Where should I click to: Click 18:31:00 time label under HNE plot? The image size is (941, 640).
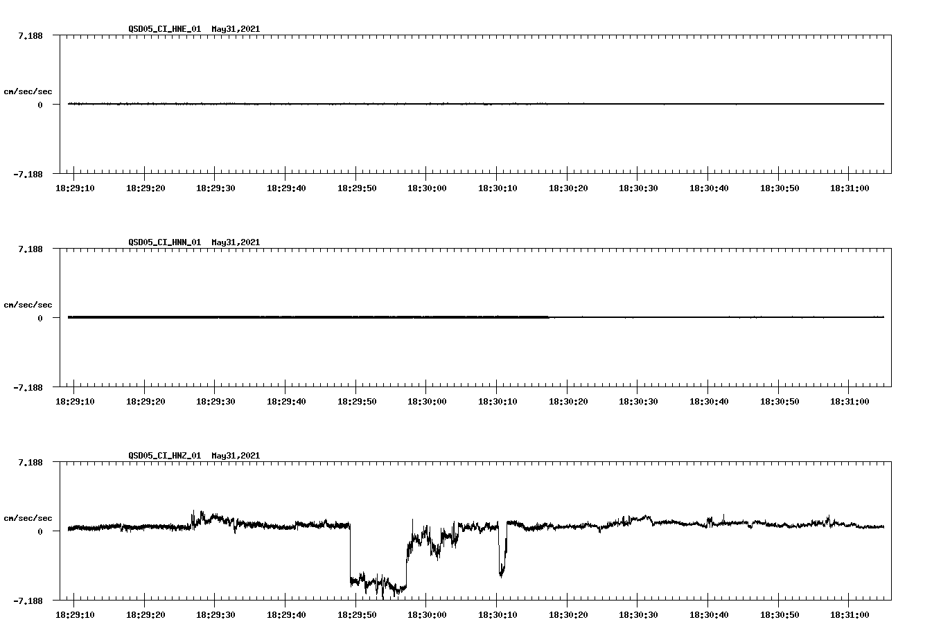[x=849, y=188]
